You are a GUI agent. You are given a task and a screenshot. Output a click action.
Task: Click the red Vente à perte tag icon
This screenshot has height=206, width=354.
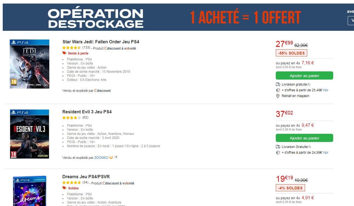coord(64,53)
